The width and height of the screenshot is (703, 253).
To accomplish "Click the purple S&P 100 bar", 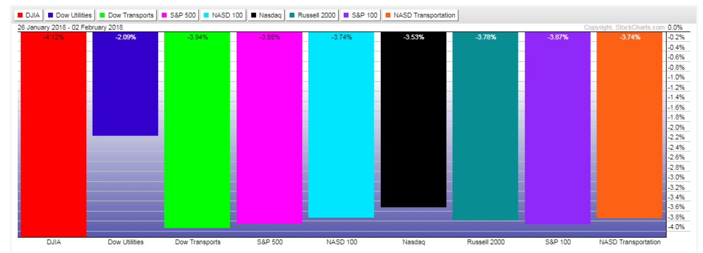I will click(x=557, y=128).
